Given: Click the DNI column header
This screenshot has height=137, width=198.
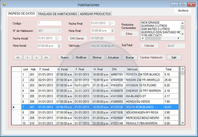Looking at the screenshot, I should pyautogui.click(x=118, y=69).
